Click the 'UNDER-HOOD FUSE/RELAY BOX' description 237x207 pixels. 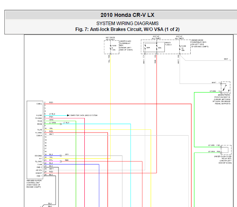[x=200, y=44]
